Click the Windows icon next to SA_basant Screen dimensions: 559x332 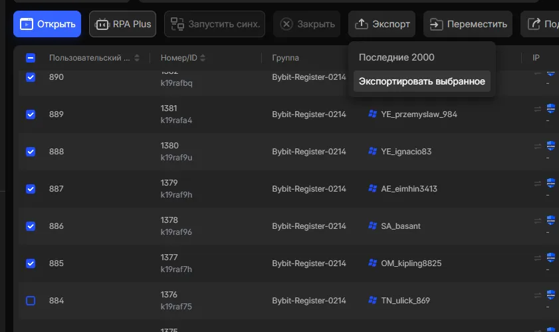pos(372,226)
